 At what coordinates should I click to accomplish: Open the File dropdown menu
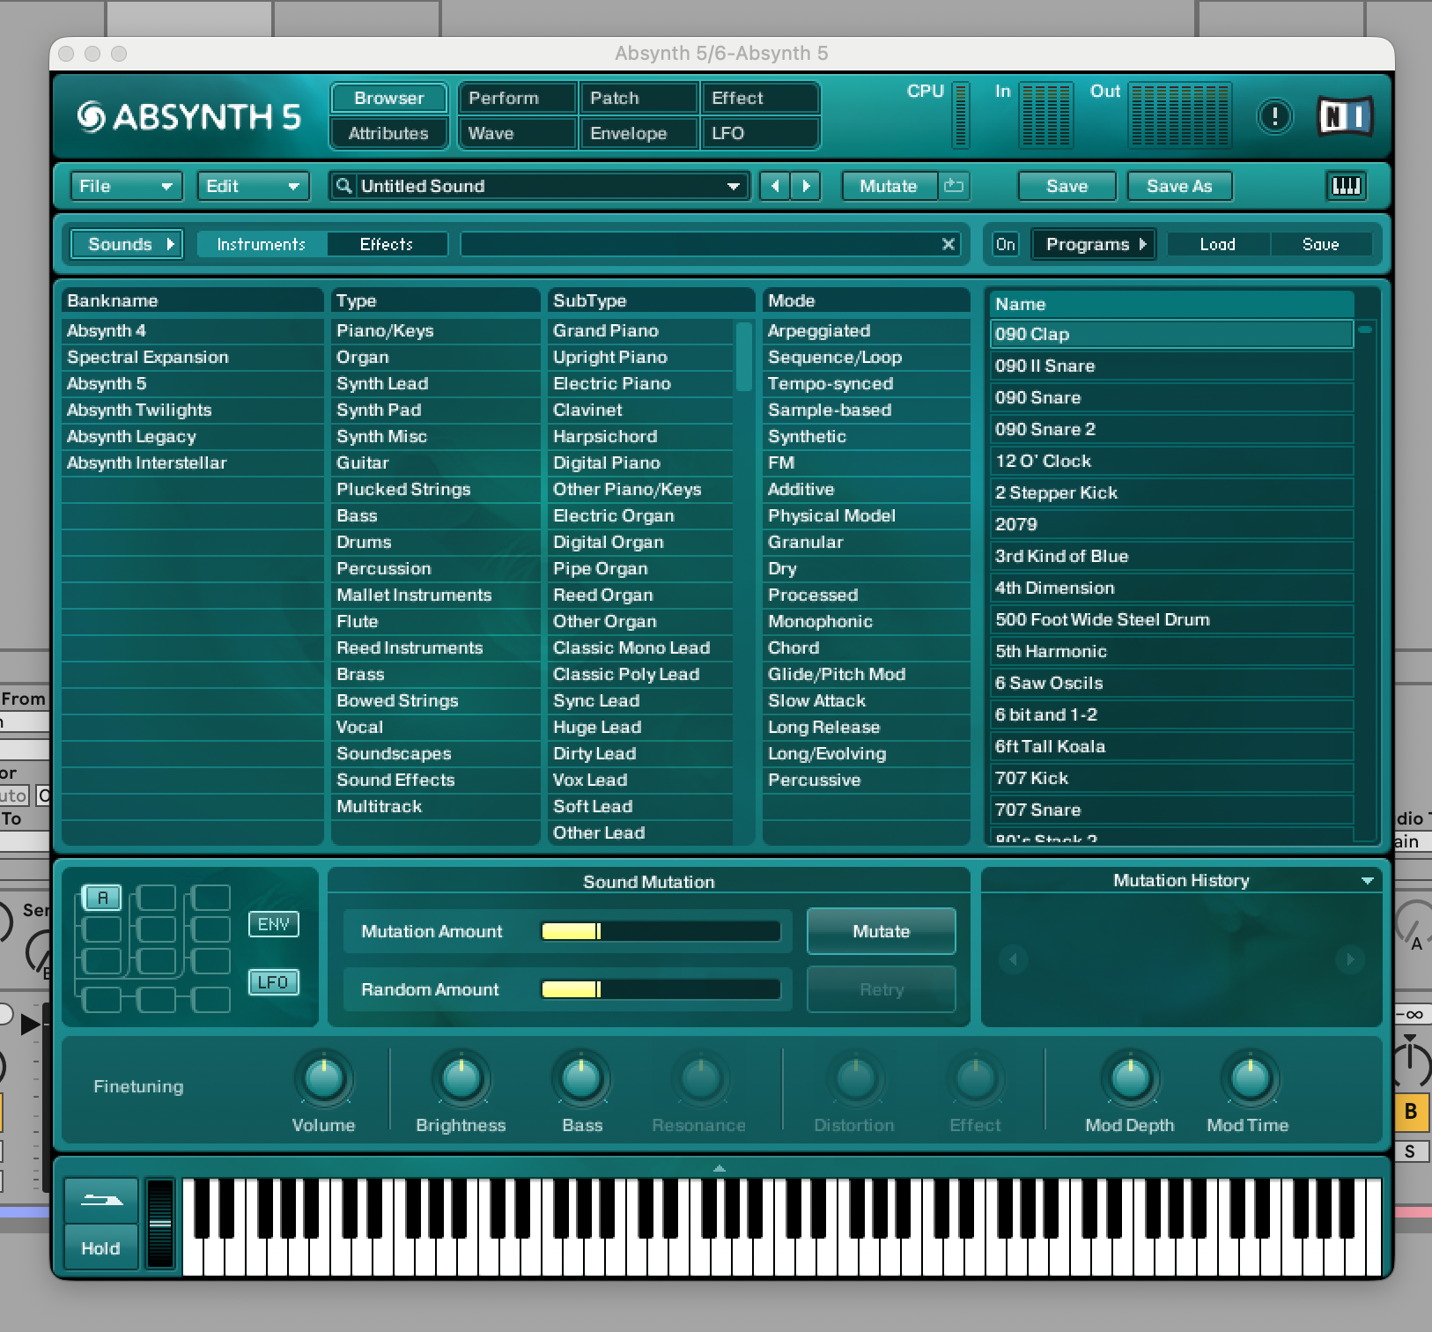pyautogui.click(x=125, y=186)
